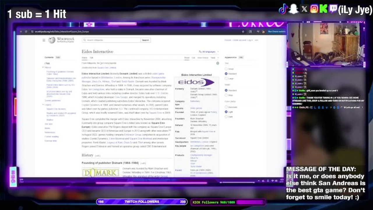Open the View history tab
This screenshot has width=373, height=210.
point(203,58)
